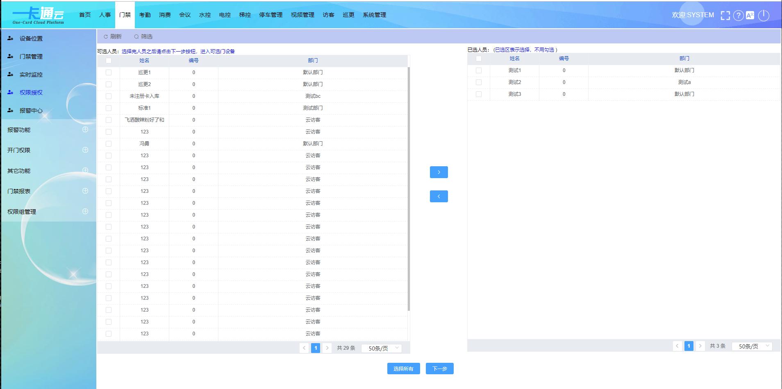Switch to 停车管理 in top navigation
Screen dimensions: 782x389
click(x=271, y=15)
